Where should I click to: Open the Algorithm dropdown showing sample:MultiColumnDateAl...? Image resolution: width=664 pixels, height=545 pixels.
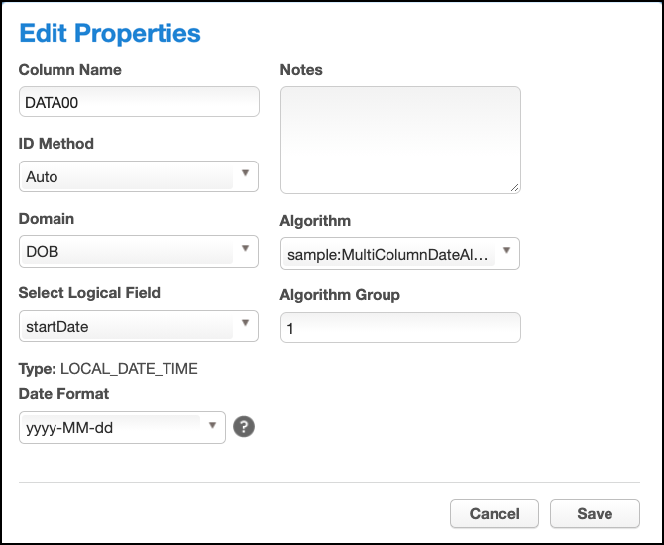pos(400,253)
